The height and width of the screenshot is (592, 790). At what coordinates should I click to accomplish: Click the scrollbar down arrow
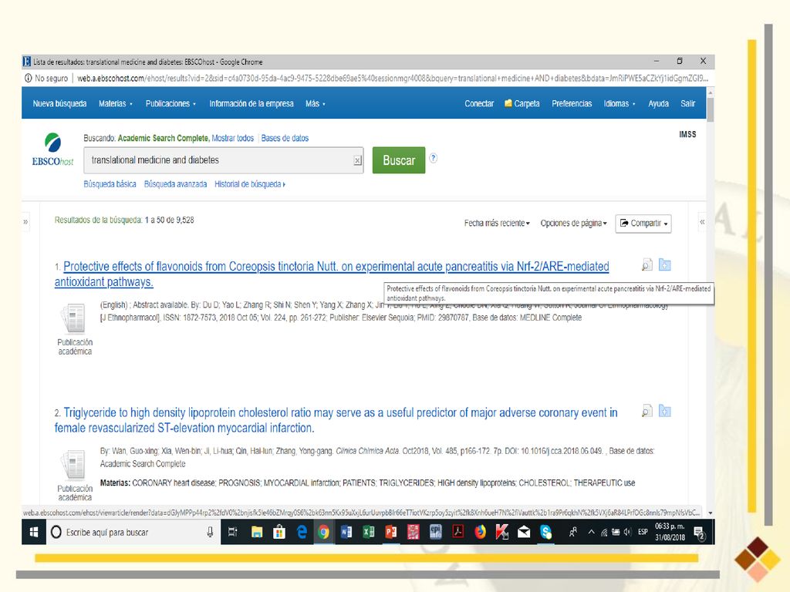[711, 513]
